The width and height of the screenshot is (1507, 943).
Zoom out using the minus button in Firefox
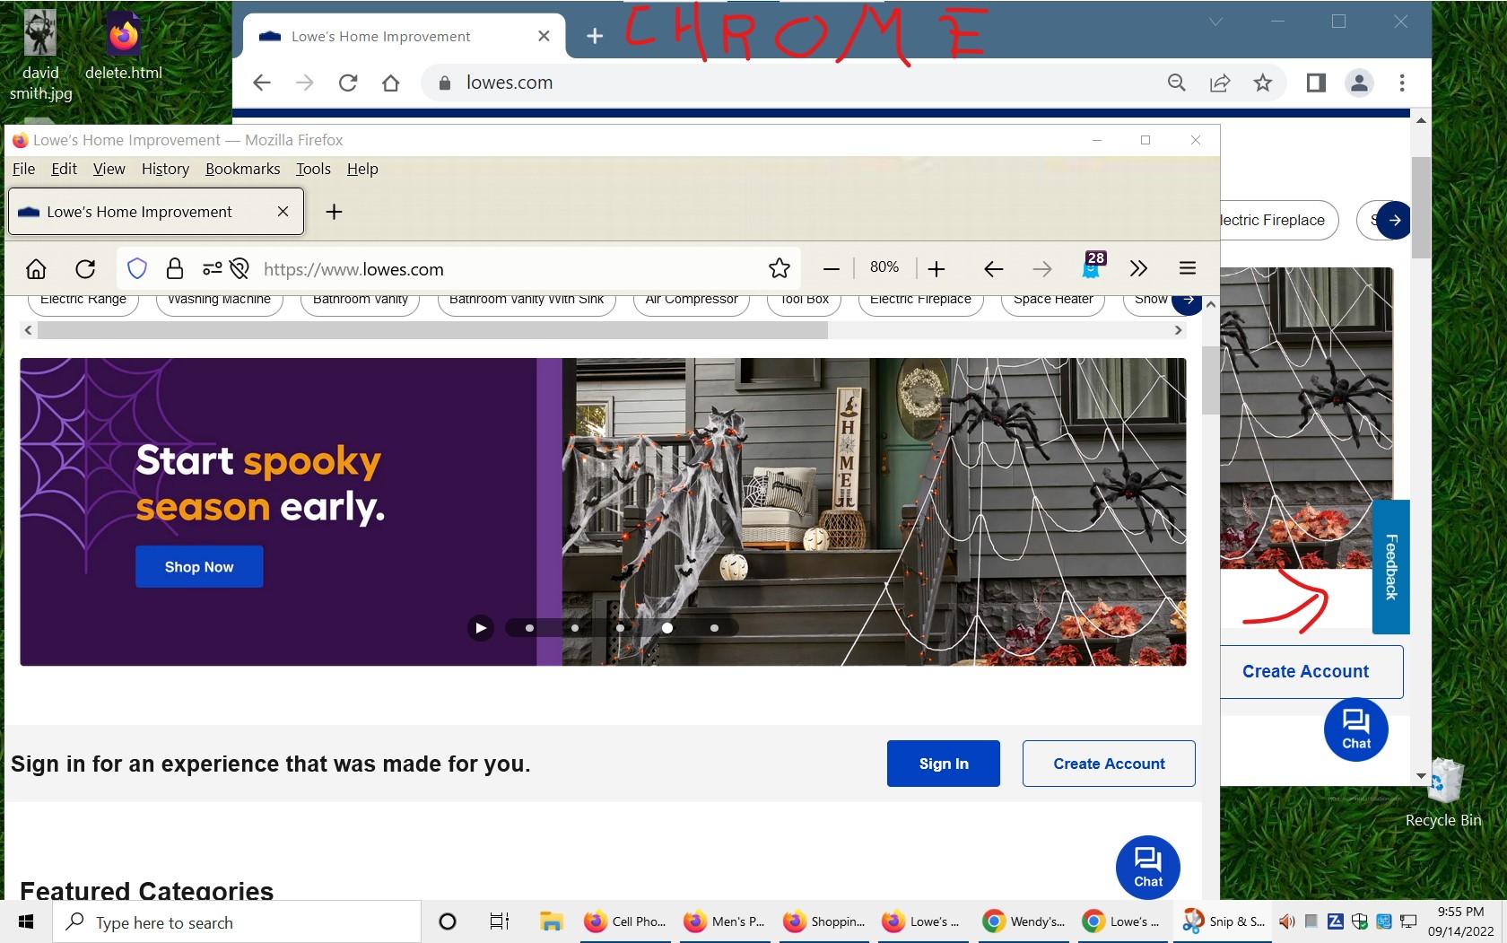coord(831,268)
